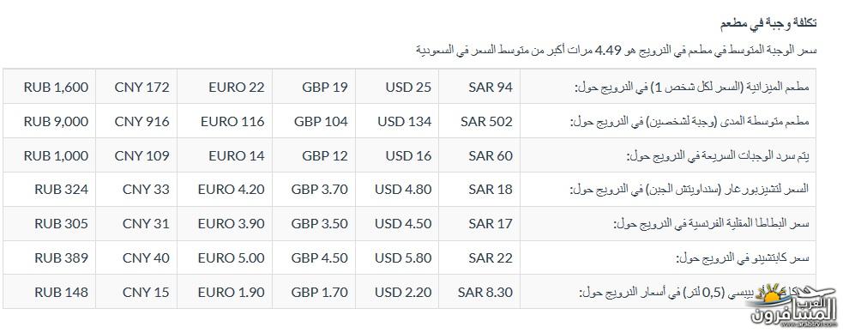Screen dimensions: 843x333
Task: Select the SAR 17 french fries price
Action: [479, 223]
